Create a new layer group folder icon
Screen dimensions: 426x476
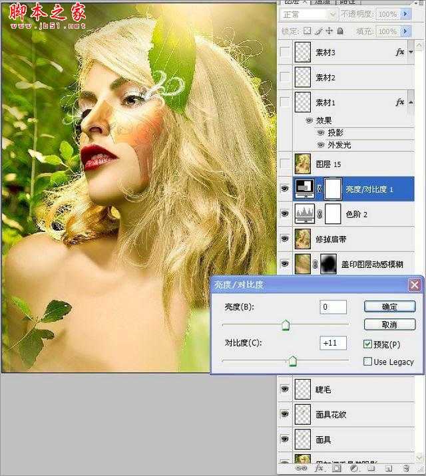pos(371,469)
